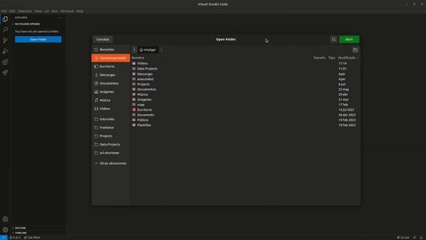Sort by Tipo column header
The width and height of the screenshot is (426, 240).
[331, 58]
